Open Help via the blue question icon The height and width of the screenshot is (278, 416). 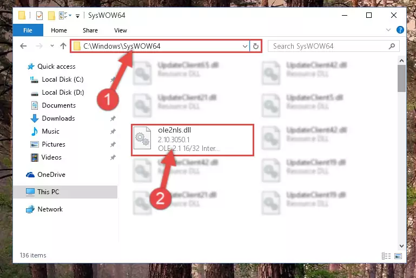tap(400, 30)
